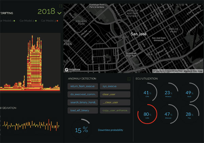Click the Improve this map link

click(x=191, y=71)
